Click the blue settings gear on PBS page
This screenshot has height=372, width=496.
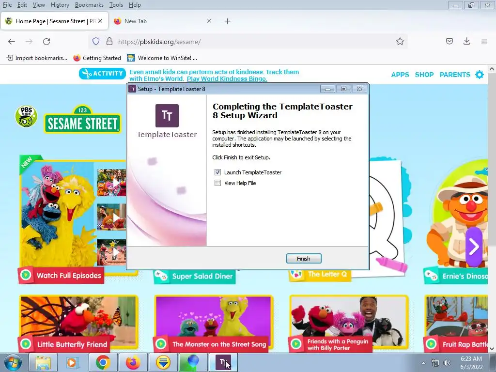coord(480,75)
